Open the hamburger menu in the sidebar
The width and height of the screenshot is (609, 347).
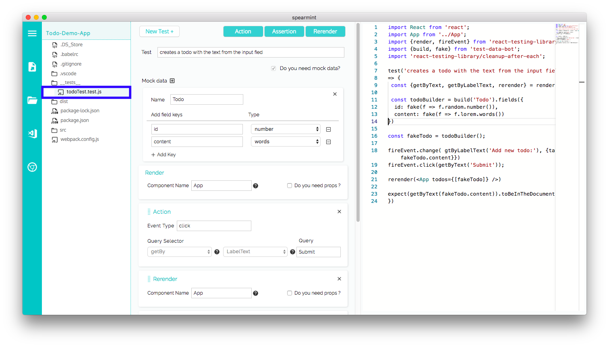pos(32,33)
